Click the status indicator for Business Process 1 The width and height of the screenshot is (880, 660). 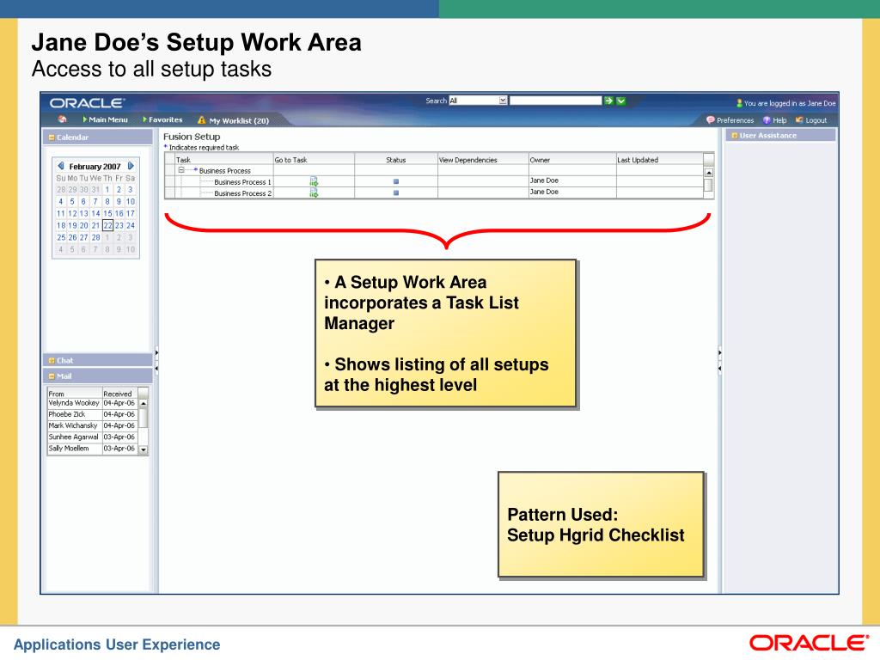396,181
